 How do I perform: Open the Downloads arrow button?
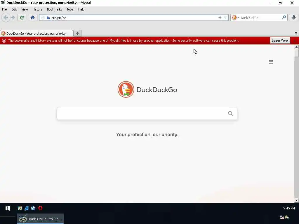coord(294,17)
